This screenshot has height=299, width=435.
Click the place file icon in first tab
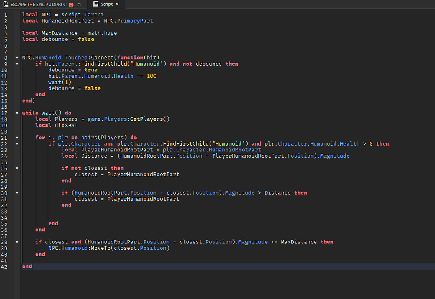pyautogui.click(x=5, y=4)
